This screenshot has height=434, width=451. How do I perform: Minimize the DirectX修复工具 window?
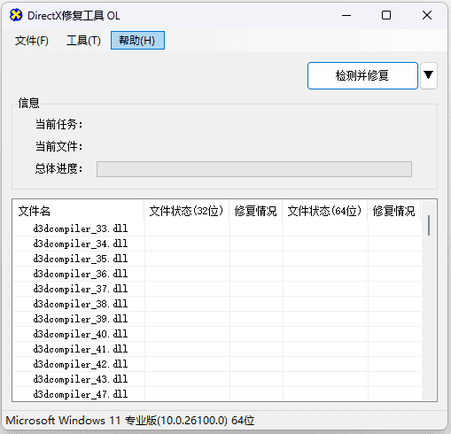click(346, 15)
